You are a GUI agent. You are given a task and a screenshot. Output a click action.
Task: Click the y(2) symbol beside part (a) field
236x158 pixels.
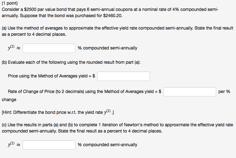click(12, 48)
